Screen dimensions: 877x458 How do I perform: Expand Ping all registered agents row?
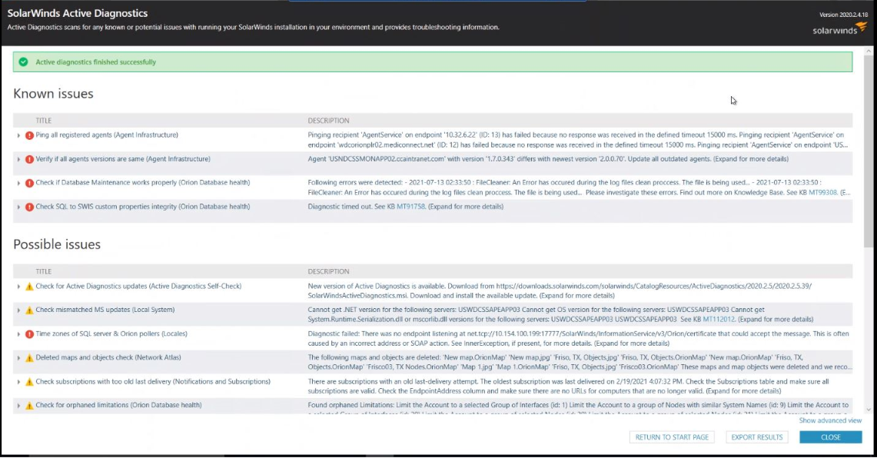18,135
